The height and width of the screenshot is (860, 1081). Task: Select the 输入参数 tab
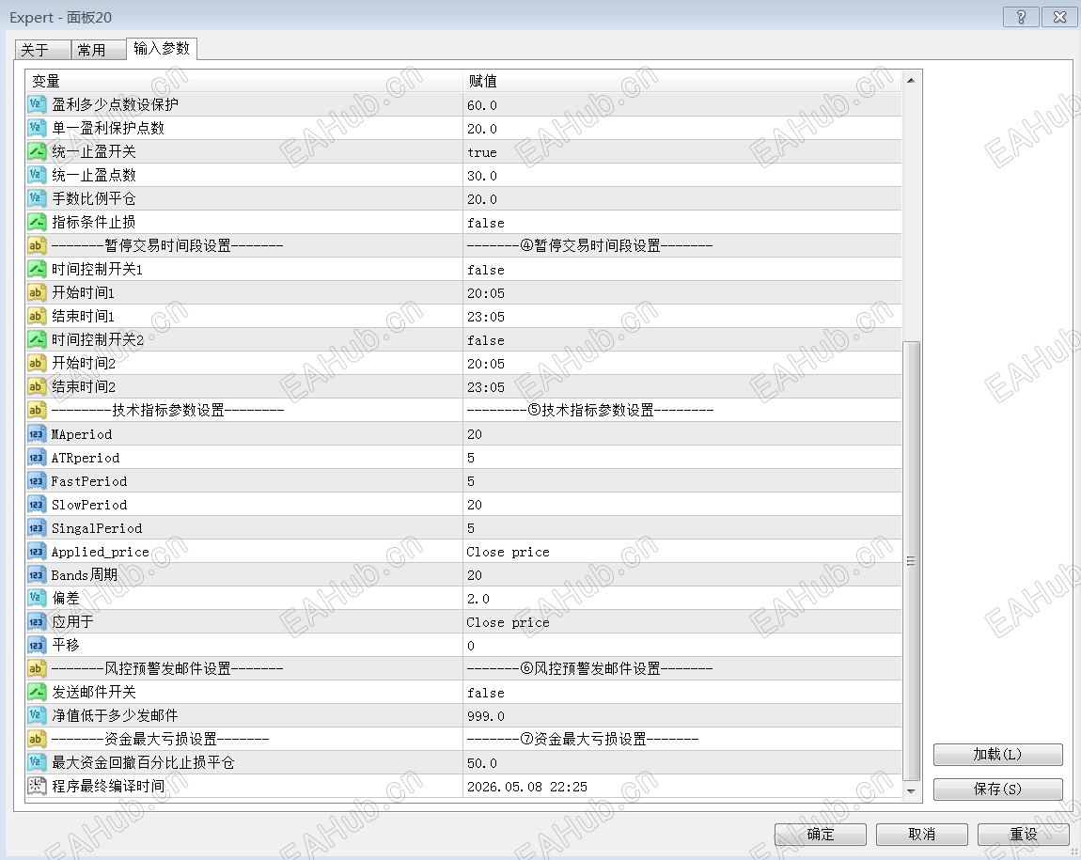pyautogui.click(x=162, y=48)
